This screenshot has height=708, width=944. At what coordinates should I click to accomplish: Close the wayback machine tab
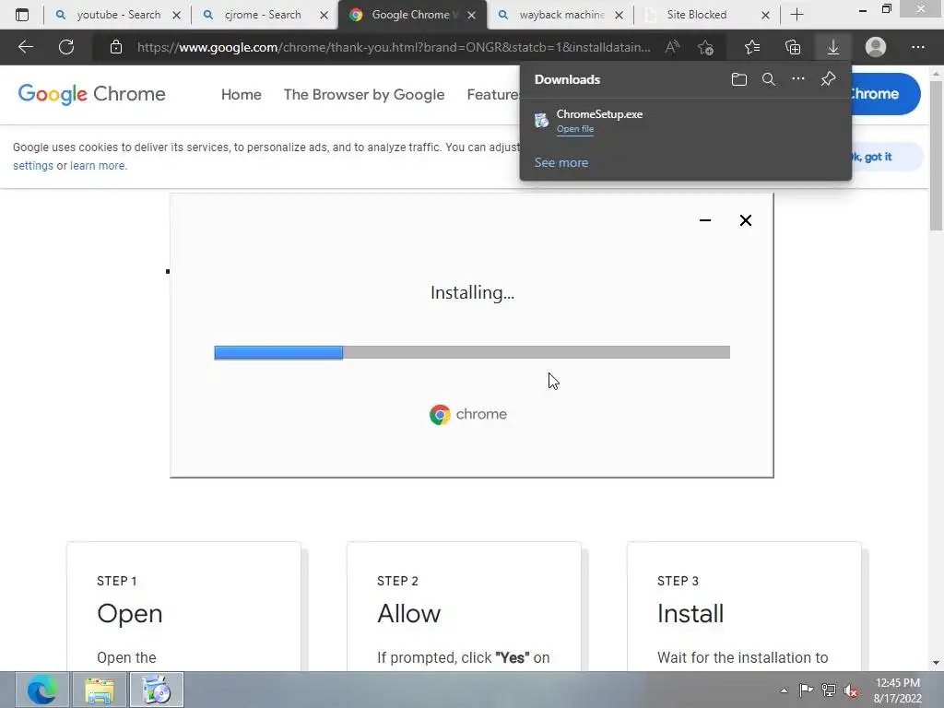[619, 15]
